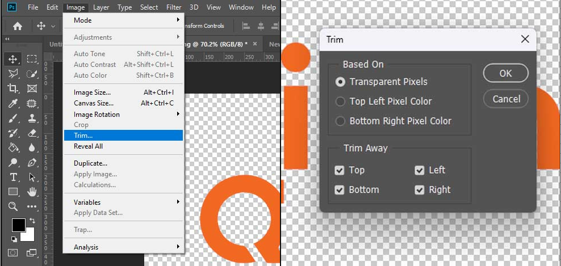Toggle Quick Mask mode icon
561x266 pixels.
[x=13, y=253]
